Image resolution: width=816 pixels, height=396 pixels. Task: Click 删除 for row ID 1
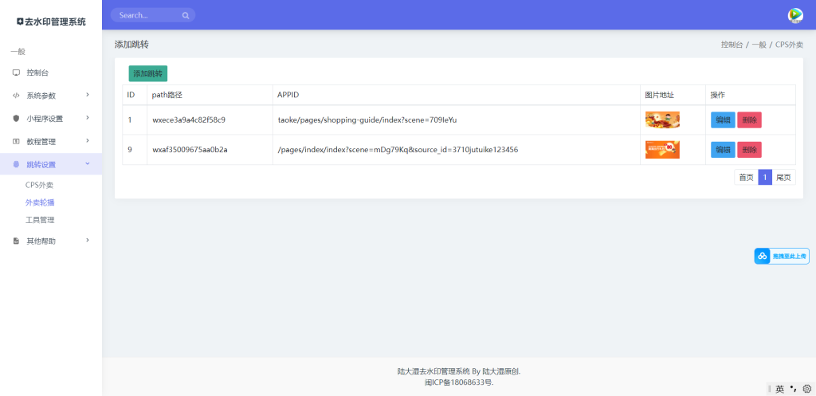749,120
